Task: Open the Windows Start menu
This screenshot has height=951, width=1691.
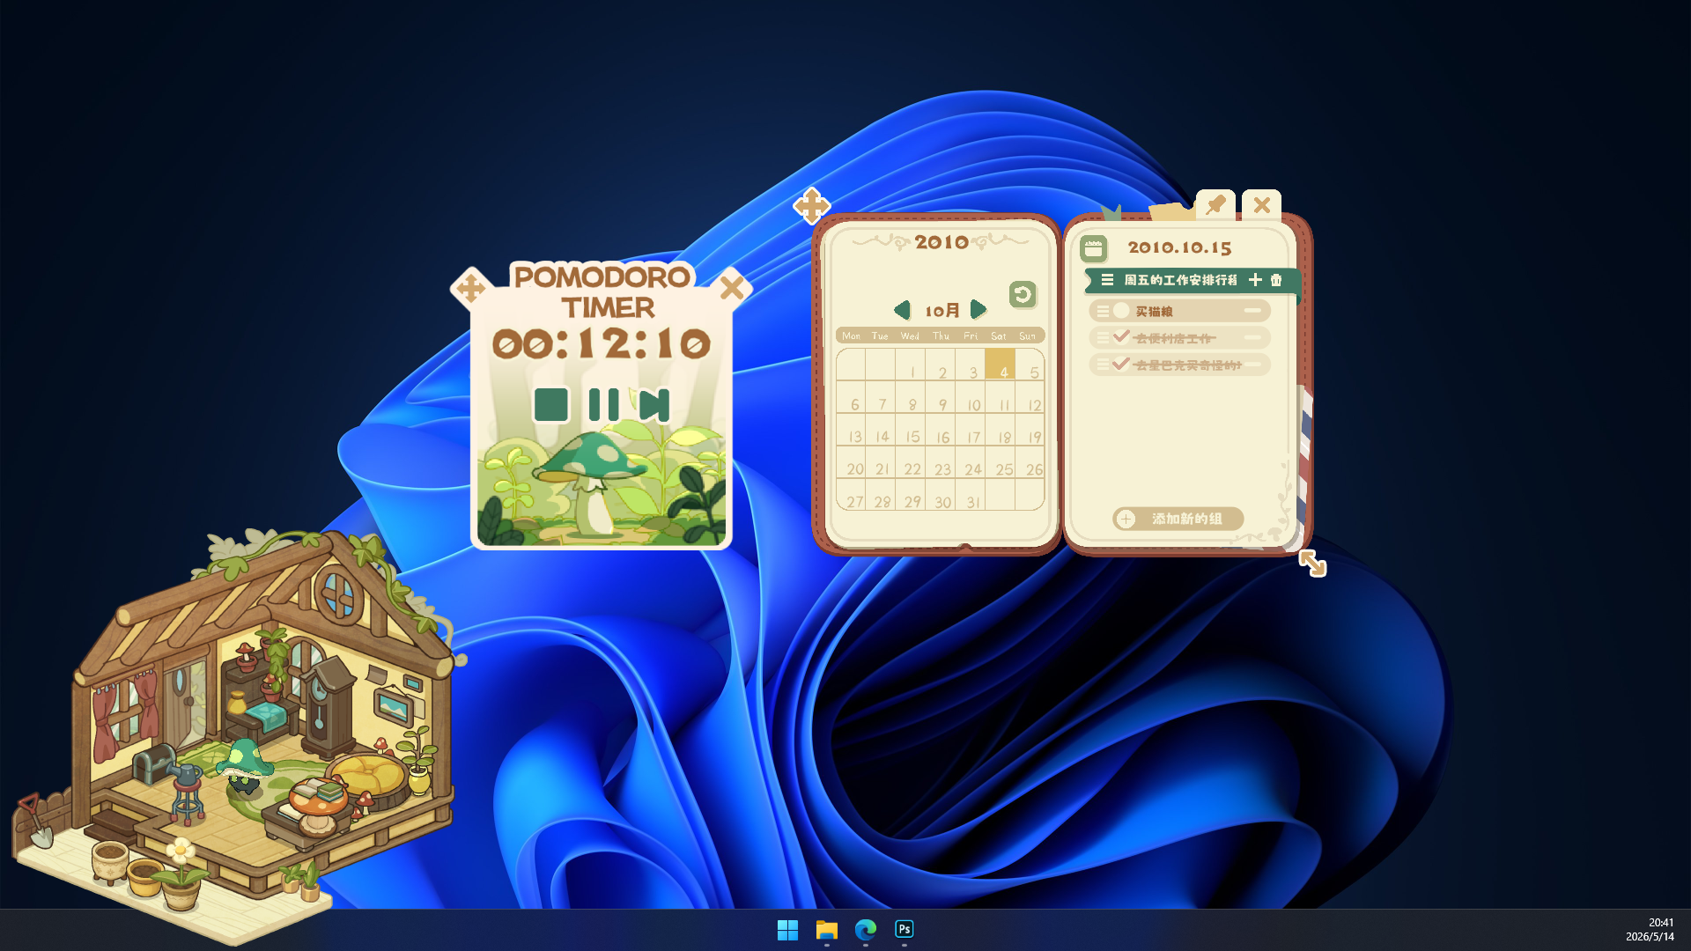Action: (x=787, y=929)
